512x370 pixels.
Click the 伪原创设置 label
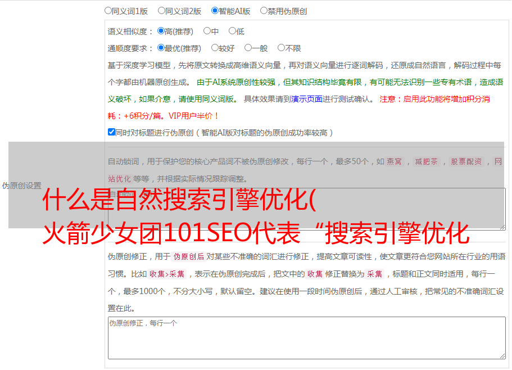[x=22, y=186]
